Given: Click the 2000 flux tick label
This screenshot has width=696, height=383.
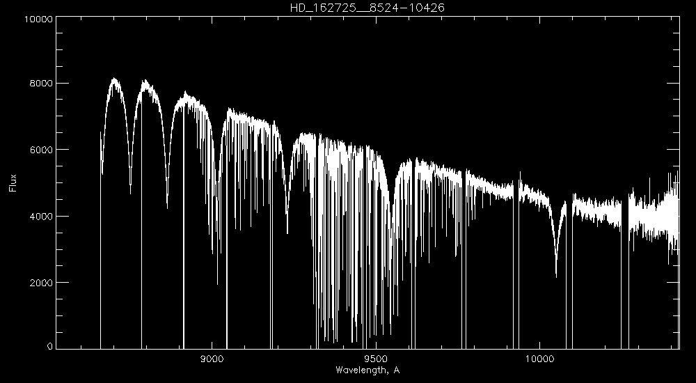Looking at the screenshot, I should (41, 283).
